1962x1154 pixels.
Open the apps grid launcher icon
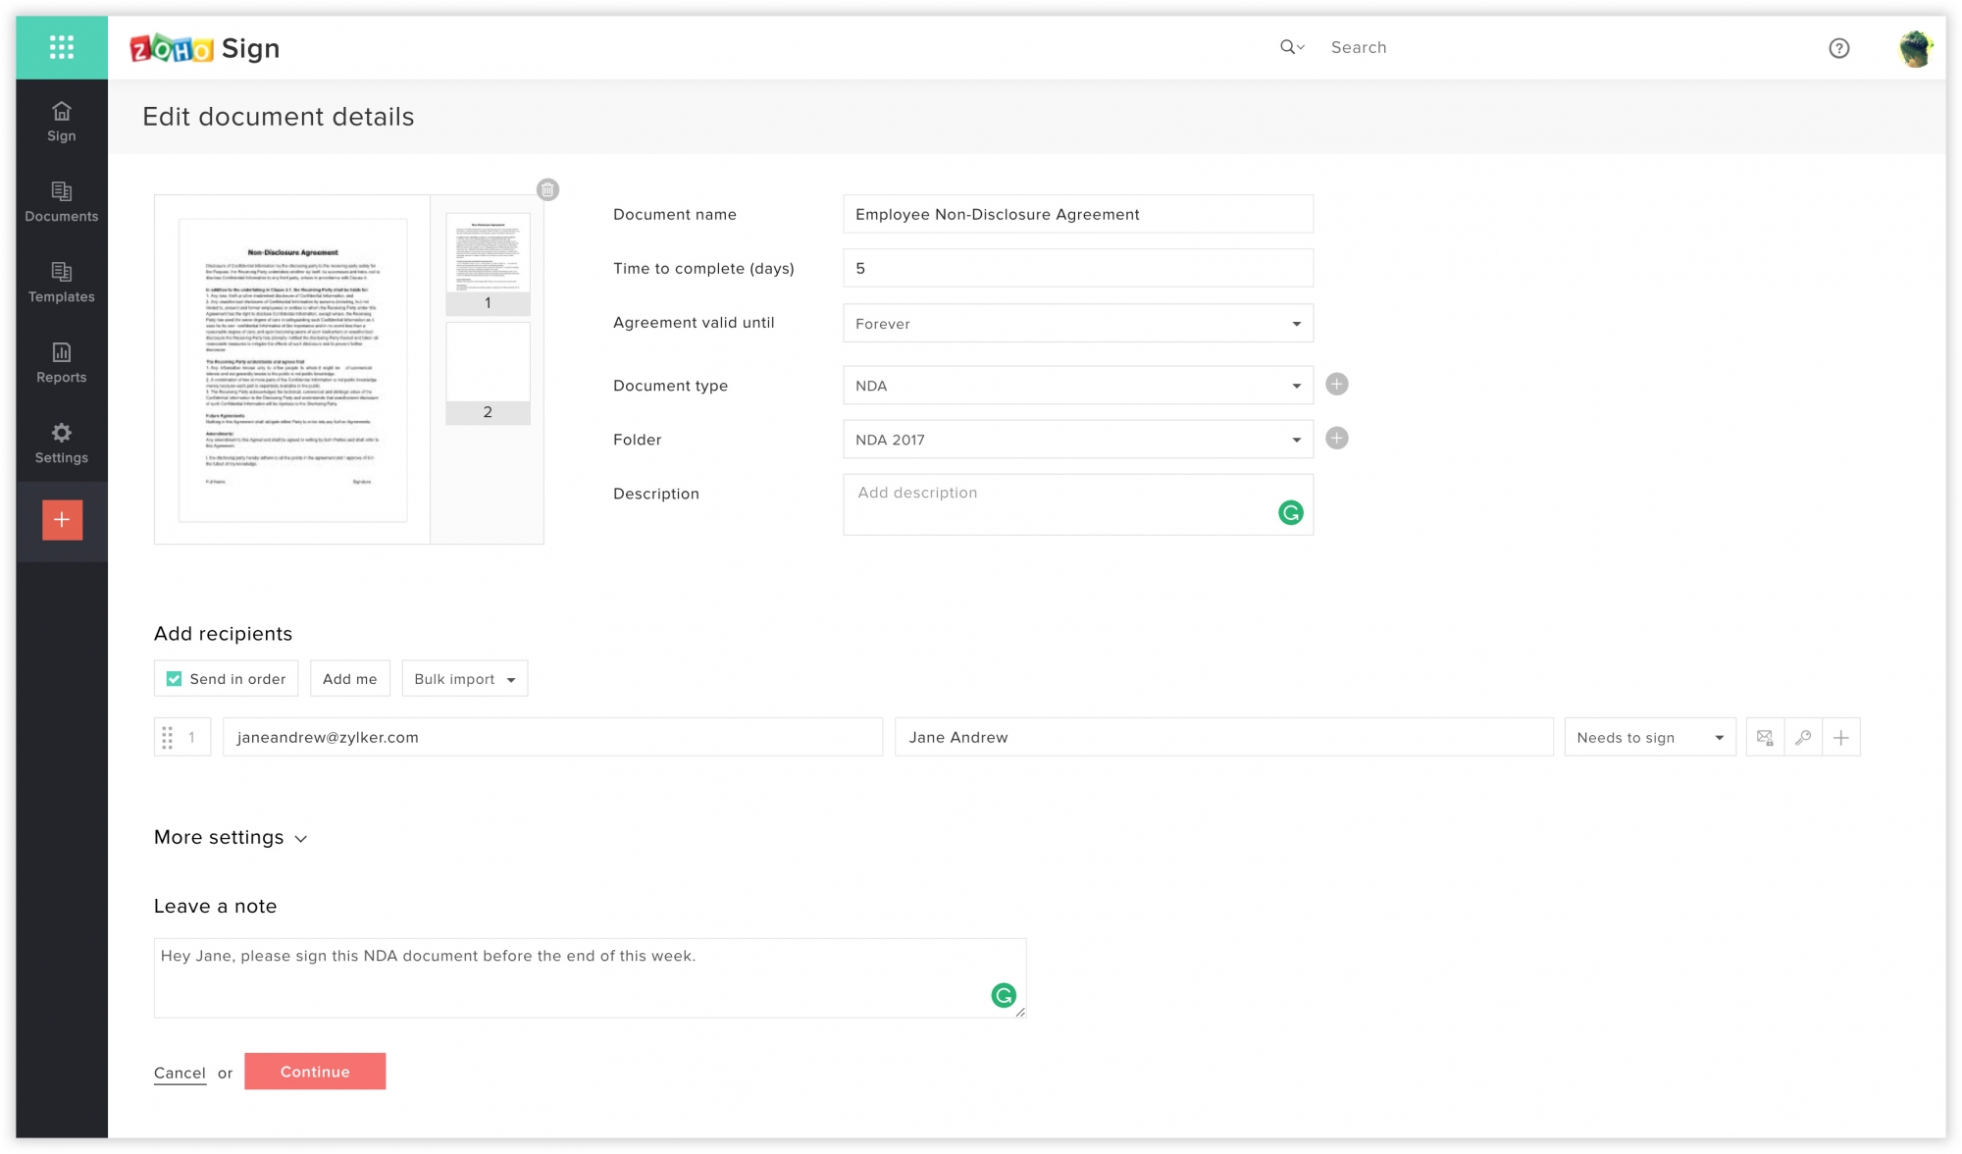tap(62, 47)
